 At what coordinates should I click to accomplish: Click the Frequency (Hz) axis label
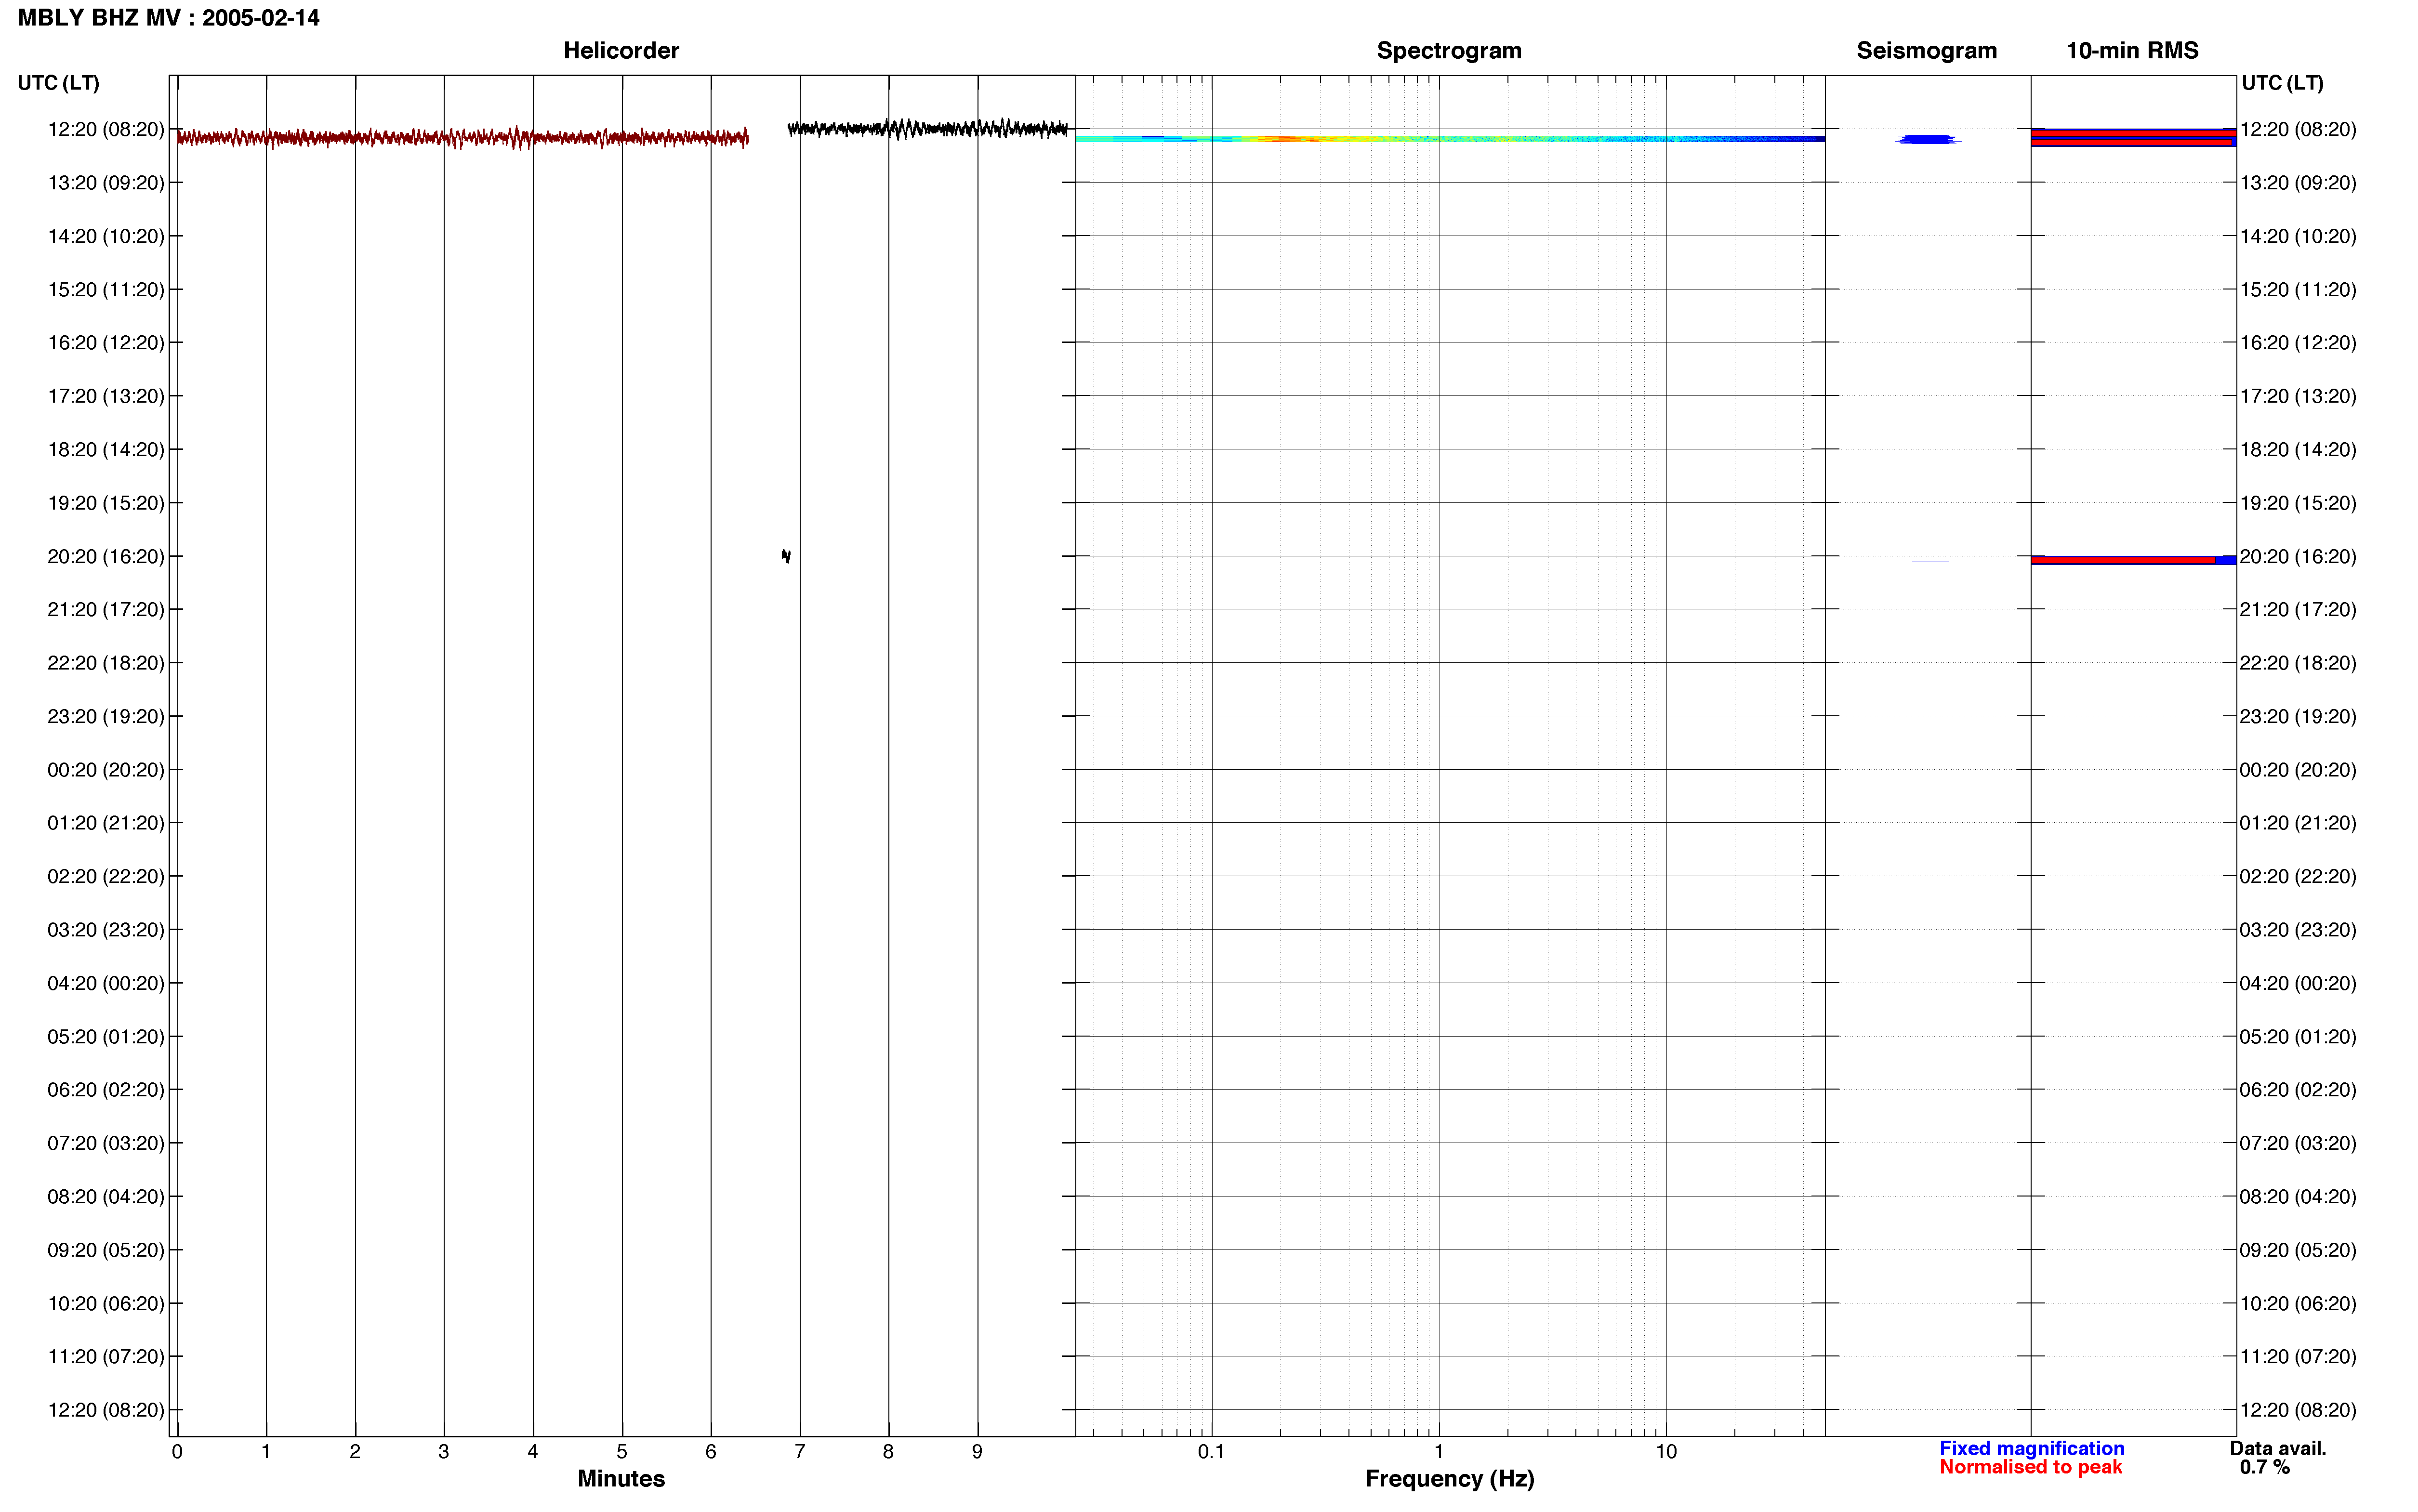(x=1449, y=1479)
